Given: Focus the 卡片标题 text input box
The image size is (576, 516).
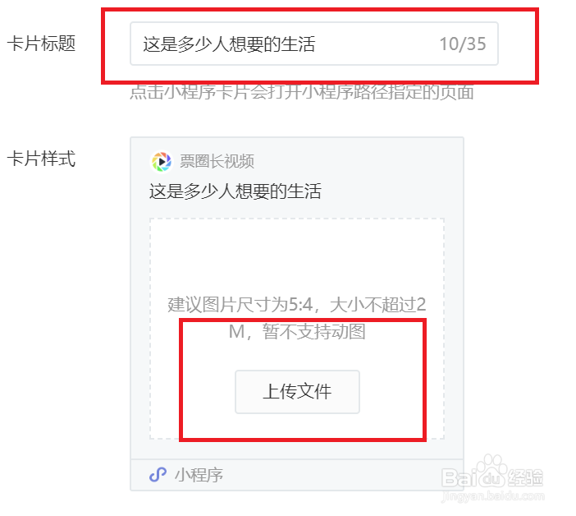Looking at the screenshot, I should tap(314, 44).
